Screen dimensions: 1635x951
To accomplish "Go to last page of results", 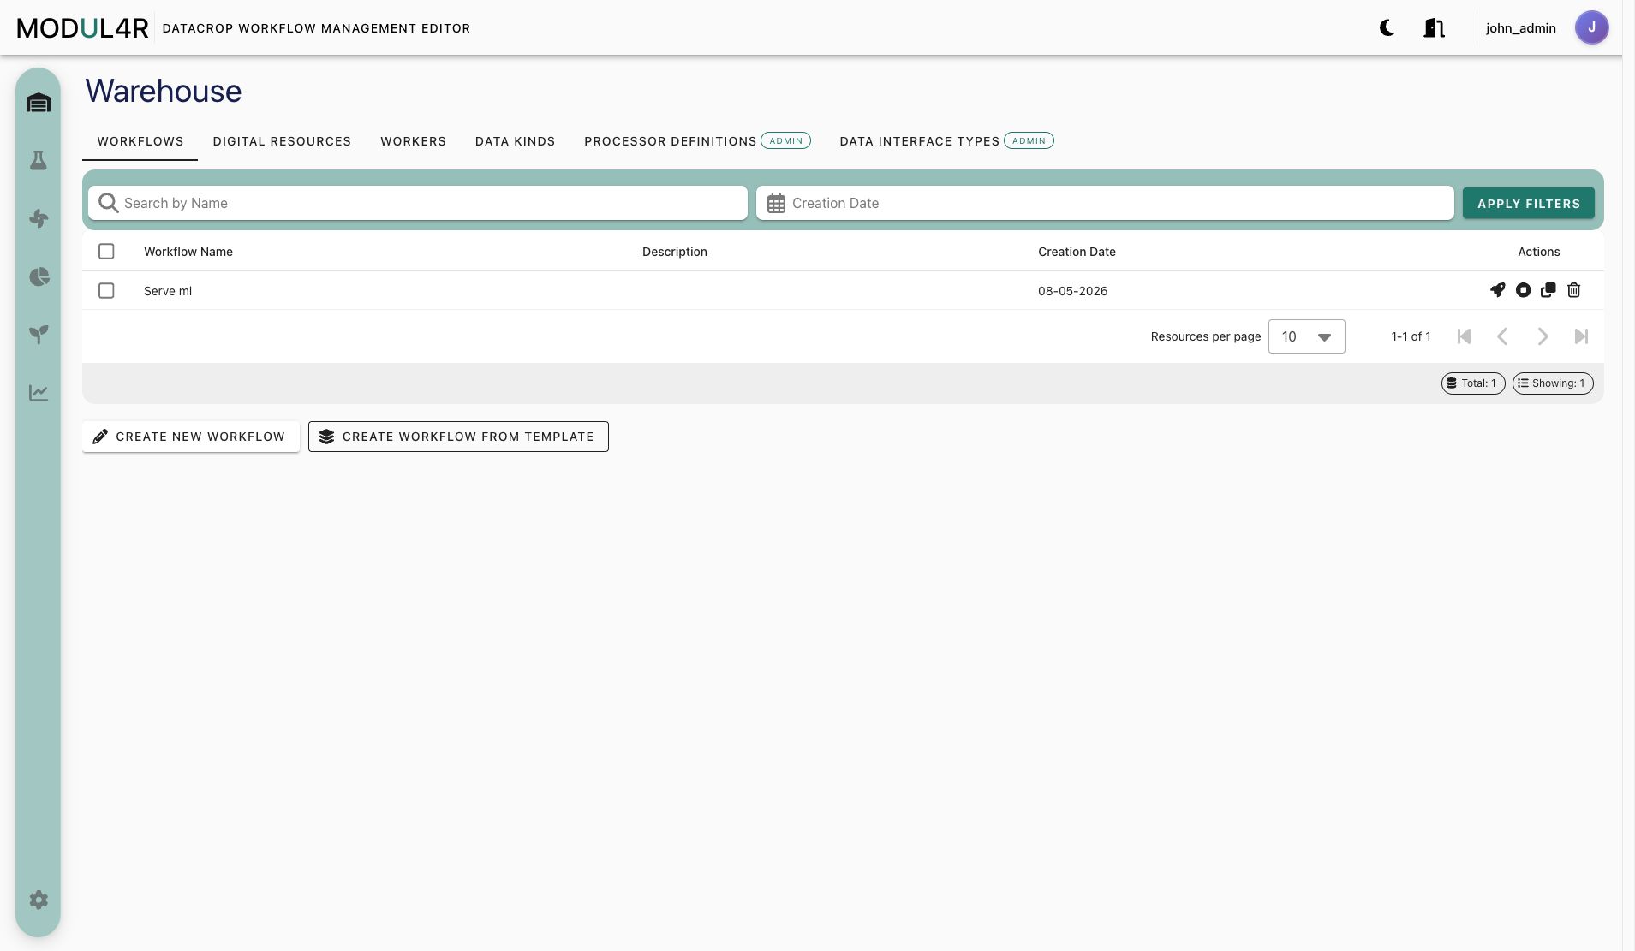I will coord(1581,336).
